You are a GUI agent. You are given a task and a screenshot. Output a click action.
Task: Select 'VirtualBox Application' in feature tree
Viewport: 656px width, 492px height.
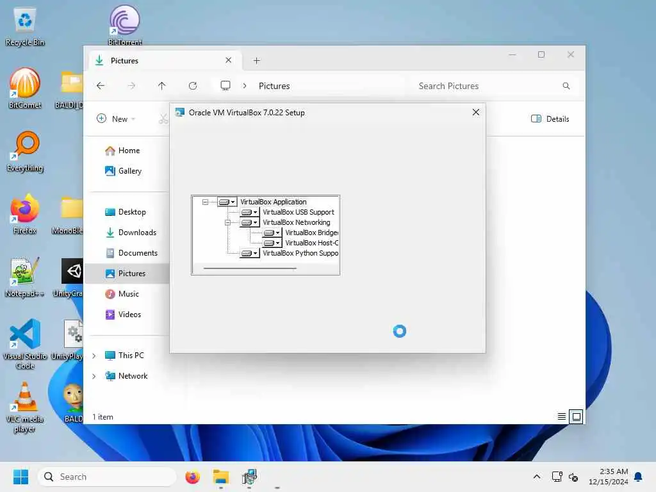(x=273, y=202)
